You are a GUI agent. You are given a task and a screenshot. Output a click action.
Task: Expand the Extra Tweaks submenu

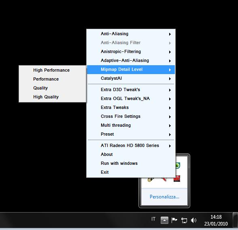(x=131, y=107)
